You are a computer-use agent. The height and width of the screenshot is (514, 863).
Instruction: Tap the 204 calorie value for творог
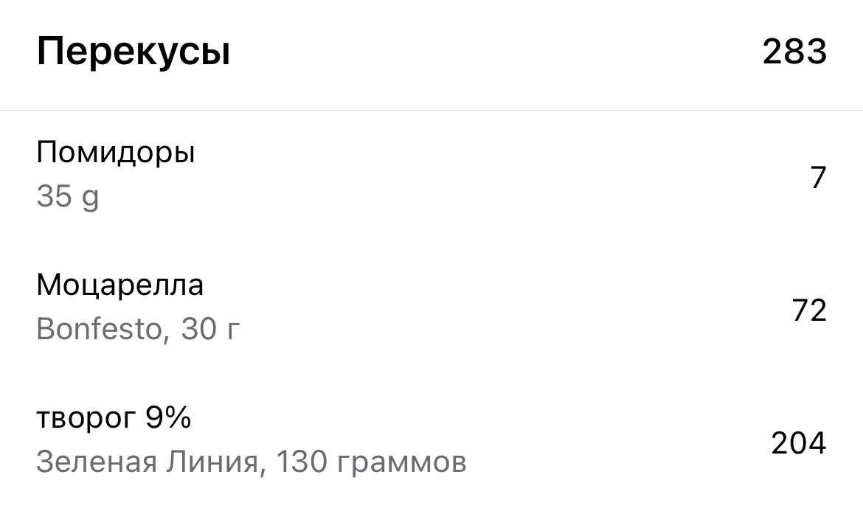click(799, 443)
